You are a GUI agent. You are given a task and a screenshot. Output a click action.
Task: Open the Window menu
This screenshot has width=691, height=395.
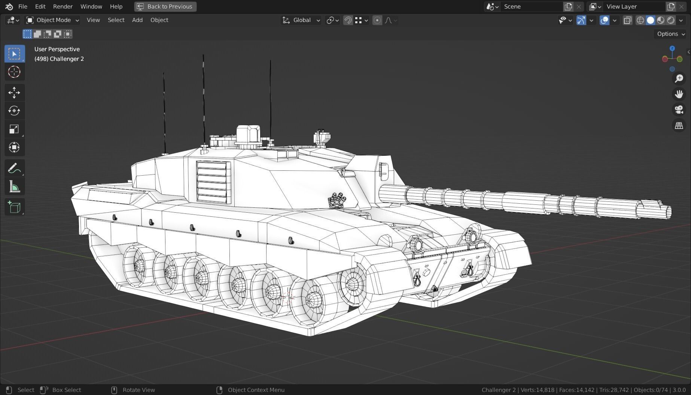coord(91,6)
